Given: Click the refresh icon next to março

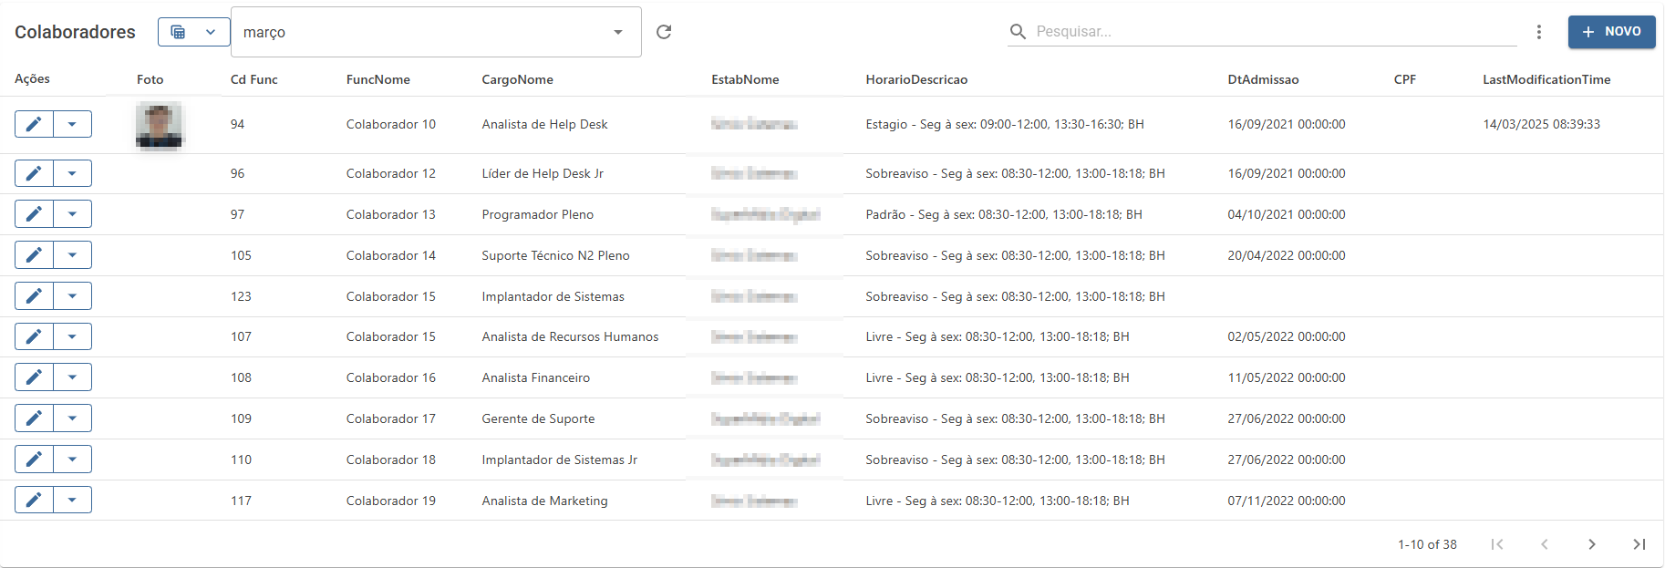Looking at the screenshot, I should 664,32.
